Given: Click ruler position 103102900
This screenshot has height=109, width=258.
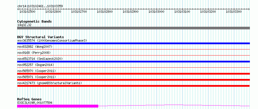Looking at the screenshot, I should click(x=130, y=12).
